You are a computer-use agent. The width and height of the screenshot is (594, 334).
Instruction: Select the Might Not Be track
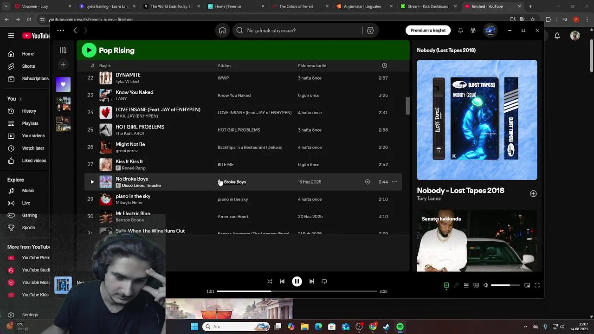tap(243, 147)
